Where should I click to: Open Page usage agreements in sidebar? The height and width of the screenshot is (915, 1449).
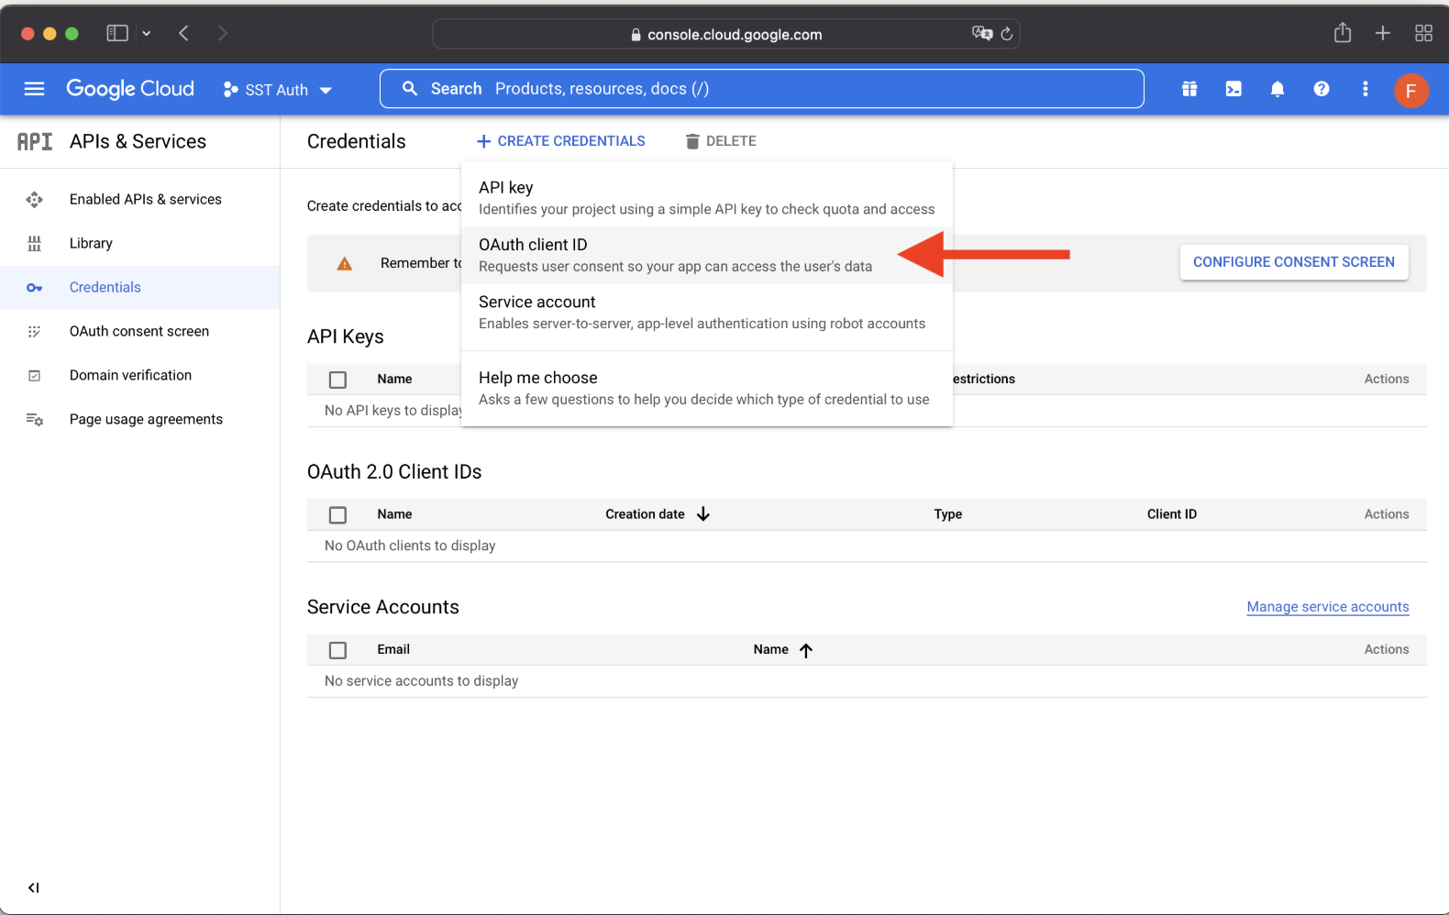139,419
